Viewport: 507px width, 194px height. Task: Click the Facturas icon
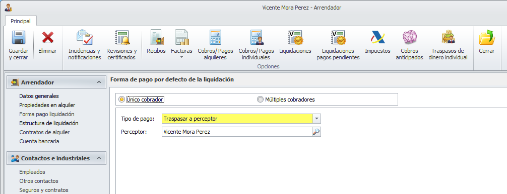coord(181,37)
